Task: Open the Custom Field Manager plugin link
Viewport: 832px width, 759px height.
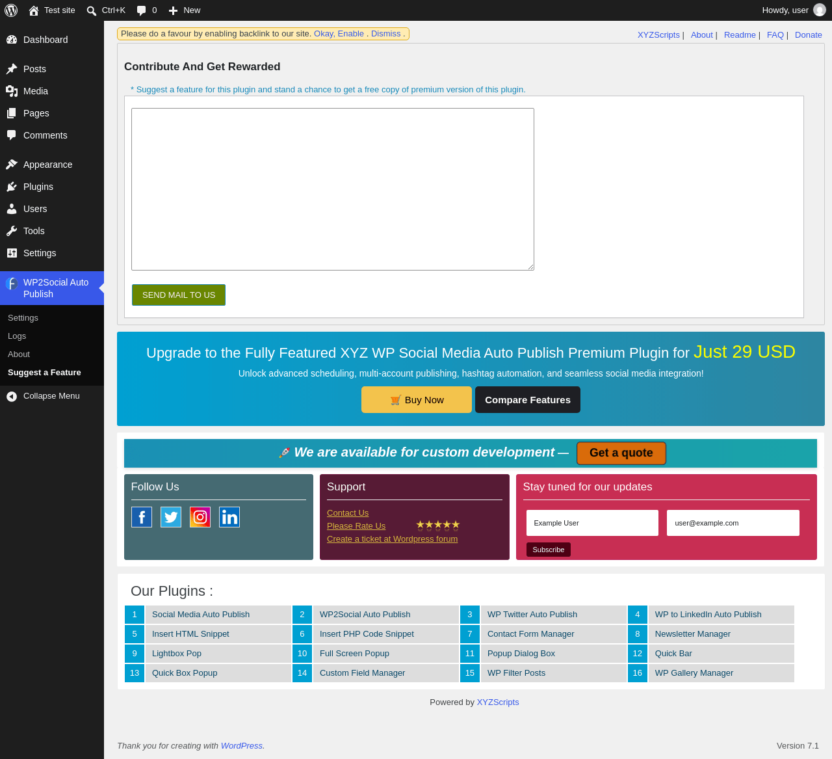Action: [x=362, y=673]
